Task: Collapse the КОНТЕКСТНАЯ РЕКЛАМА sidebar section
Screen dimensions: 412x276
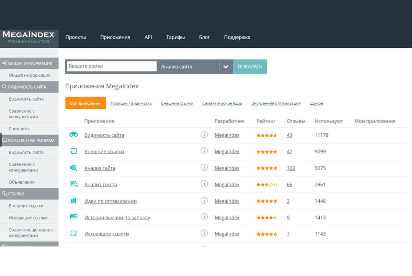Action: click(29, 140)
